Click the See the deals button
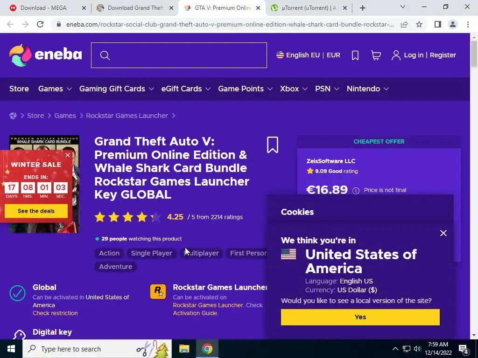Screen dimensions: 478x358 [36, 211]
